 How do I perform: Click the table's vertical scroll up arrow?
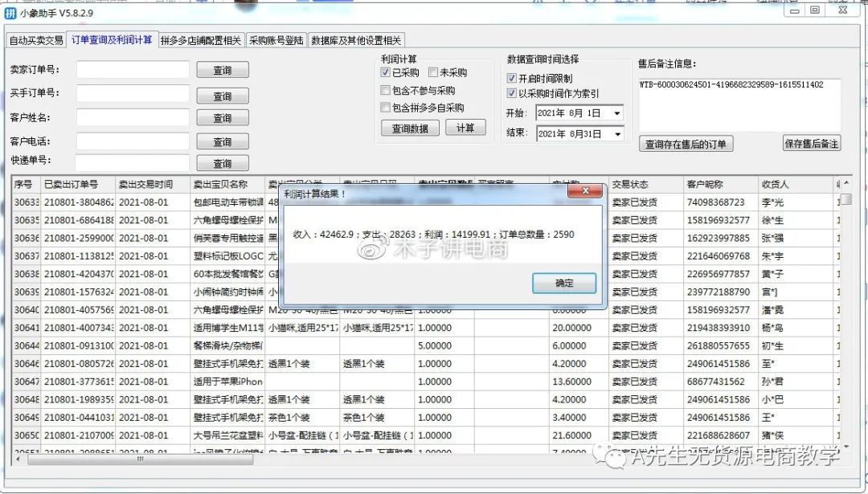(845, 183)
